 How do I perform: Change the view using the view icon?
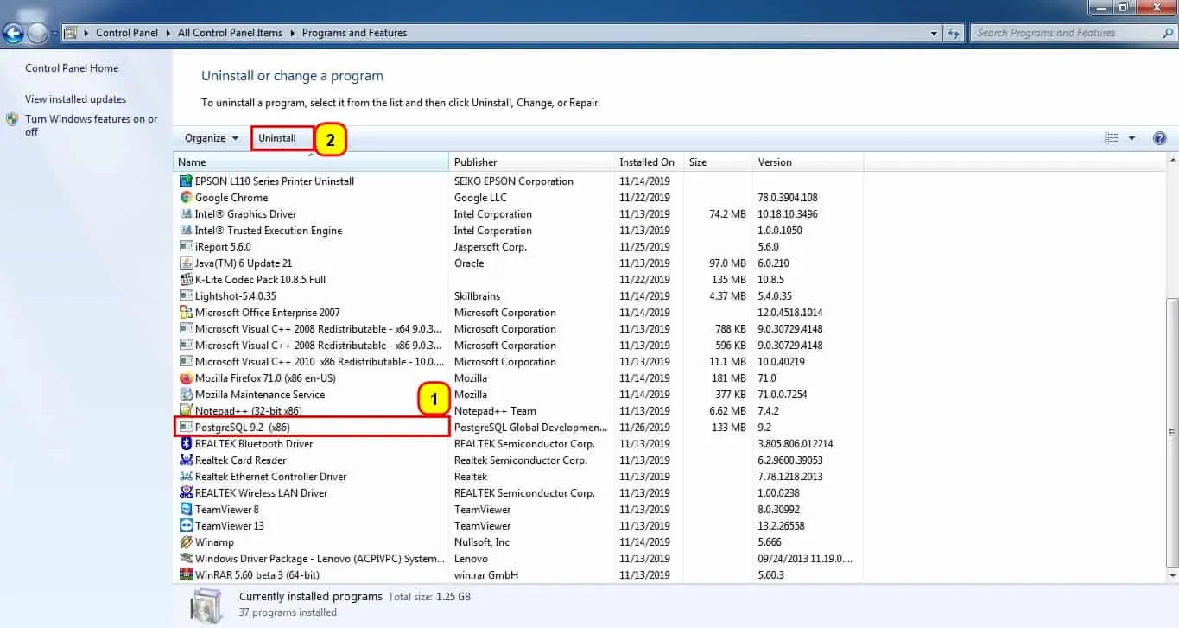[1112, 138]
